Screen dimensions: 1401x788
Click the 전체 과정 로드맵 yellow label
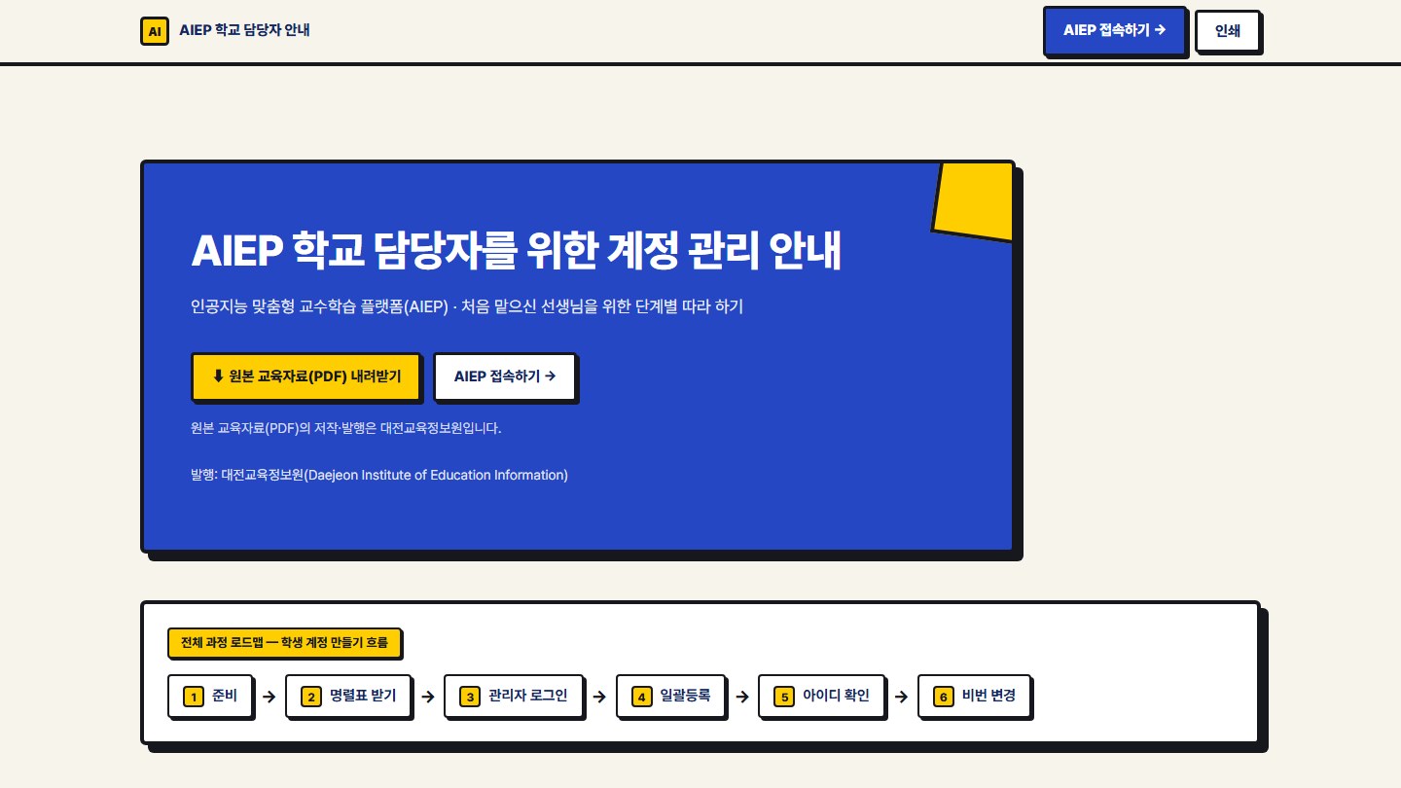(x=284, y=642)
